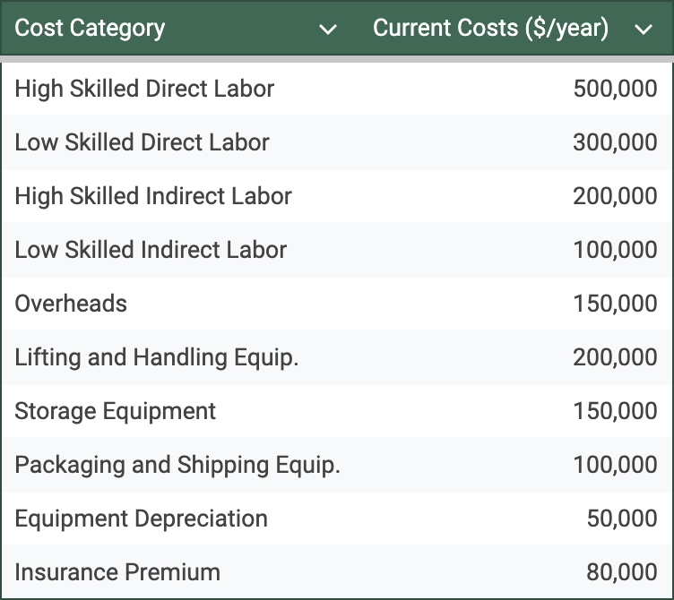The height and width of the screenshot is (600, 674).
Task: Click the Current Costs ($/year) header text
Action: 490,29
